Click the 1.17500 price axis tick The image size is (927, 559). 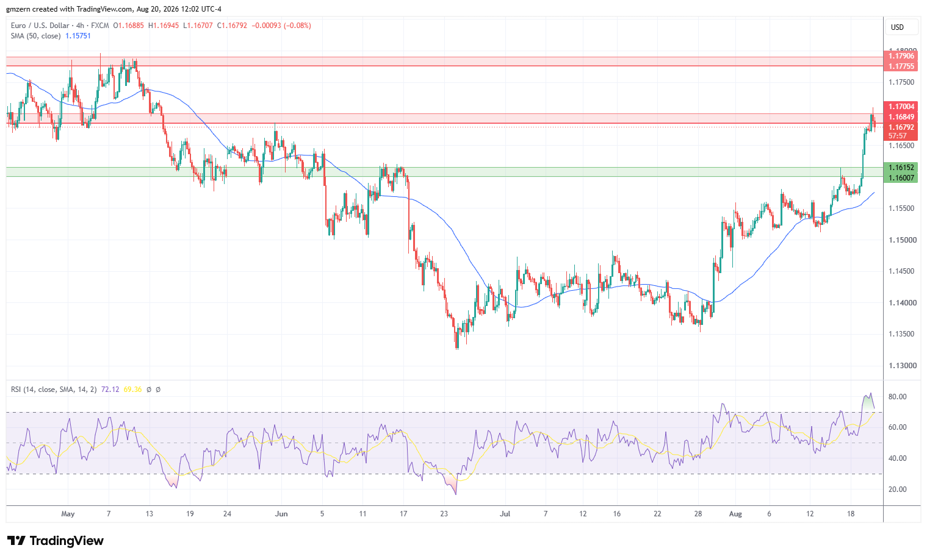pos(901,82)
